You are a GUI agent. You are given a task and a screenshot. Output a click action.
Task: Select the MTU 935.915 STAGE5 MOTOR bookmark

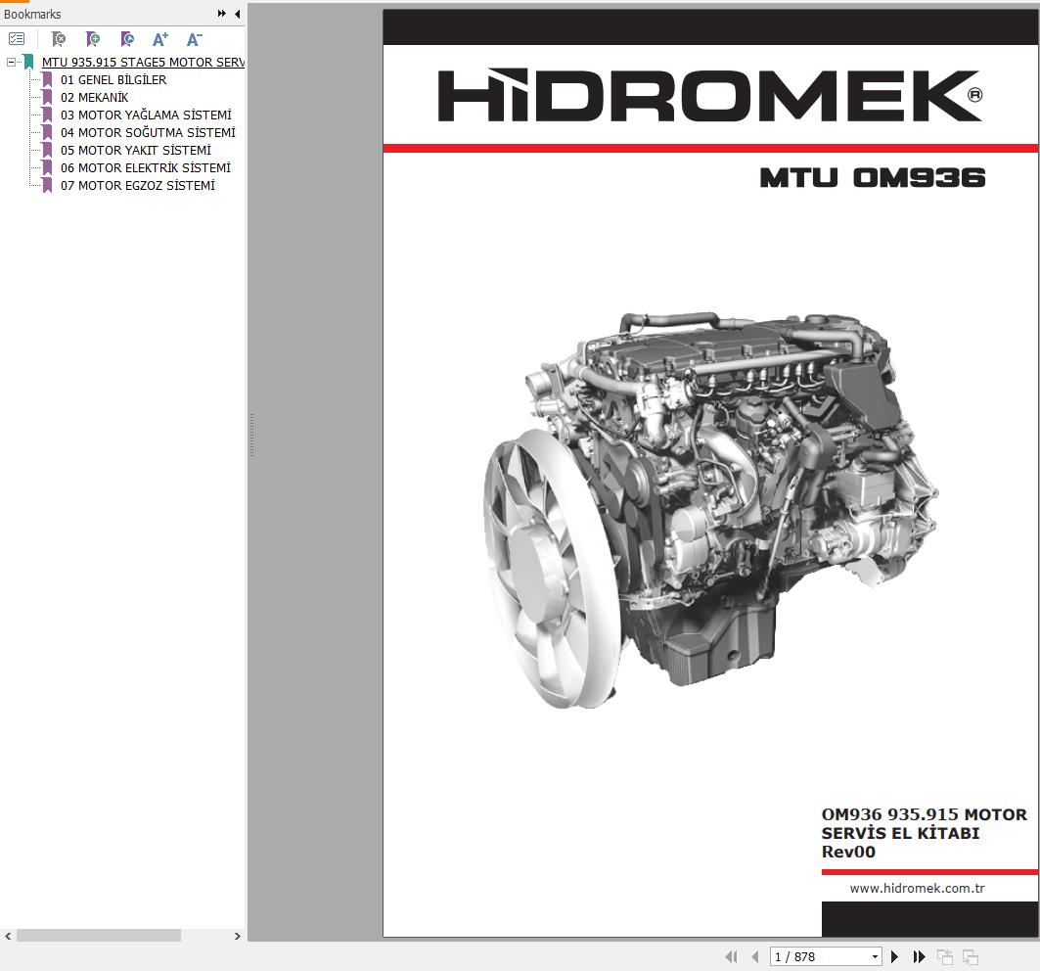pos(143,62)
